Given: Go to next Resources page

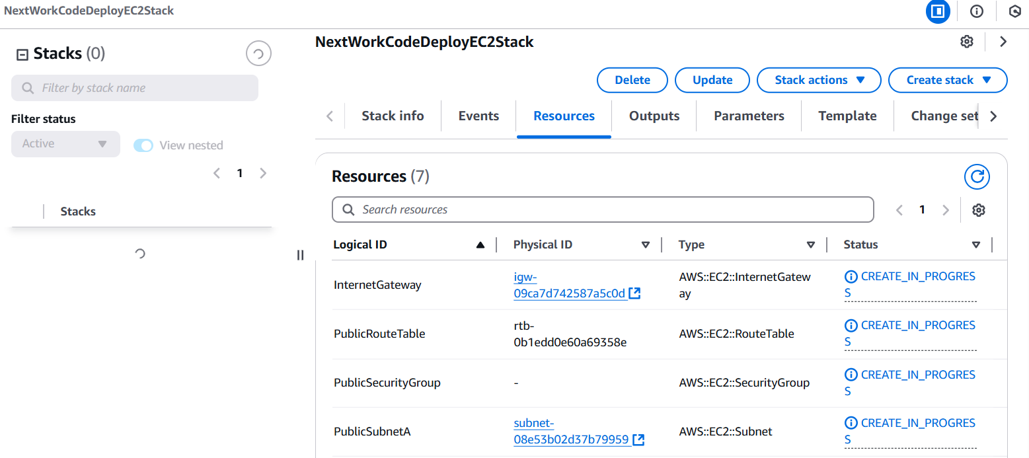Looking at the screenshot, I should (x=945, y=210).
